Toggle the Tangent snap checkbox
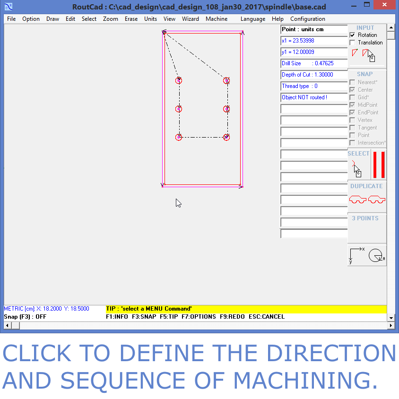Viewport: 399px width, 399px height. tap(352, 128)
